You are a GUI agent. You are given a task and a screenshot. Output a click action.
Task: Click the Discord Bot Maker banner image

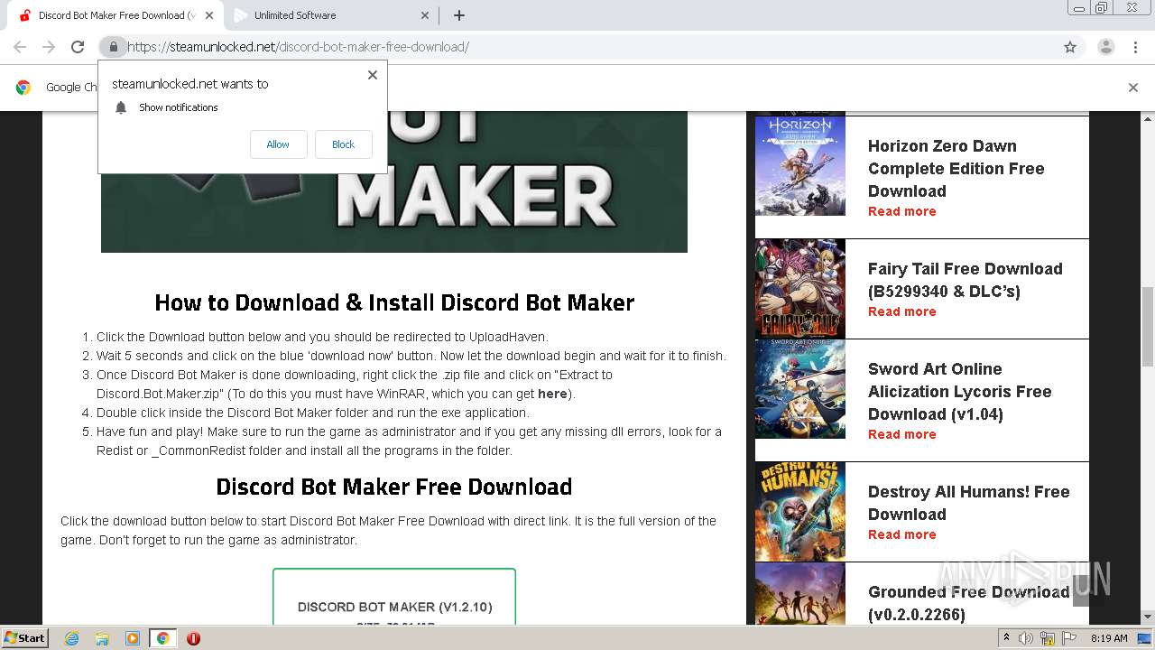click(394, 181)
